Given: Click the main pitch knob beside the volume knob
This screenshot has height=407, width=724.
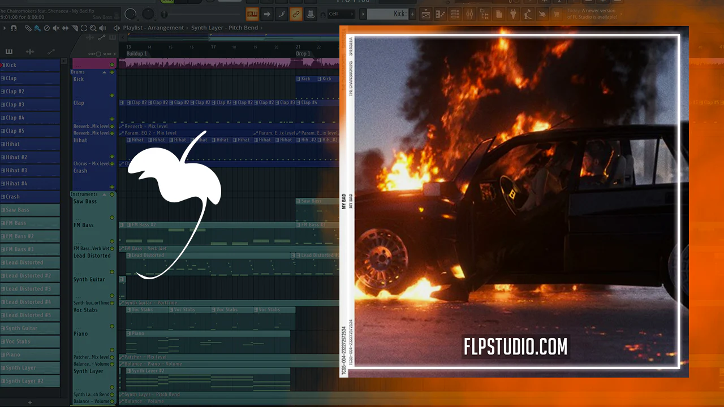Looking at the screenshot, I should coord(149,14).
